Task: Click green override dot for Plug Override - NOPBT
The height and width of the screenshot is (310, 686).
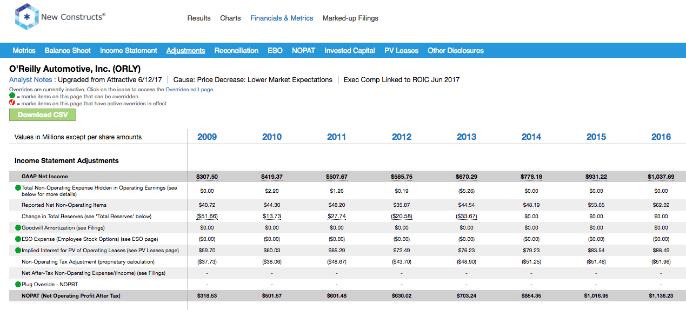Action: click(x=18, y=285)
